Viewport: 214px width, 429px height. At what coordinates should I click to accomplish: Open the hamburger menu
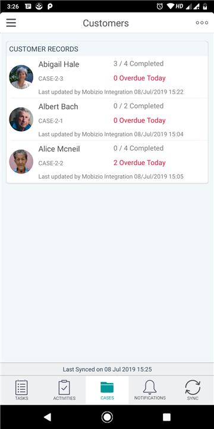click(x=11, y=23)
